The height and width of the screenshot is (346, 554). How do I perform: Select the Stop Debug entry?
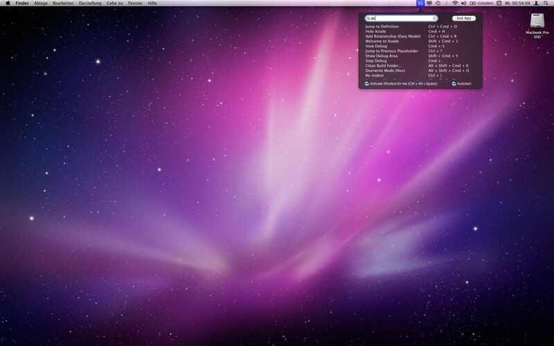coord(376,61)
